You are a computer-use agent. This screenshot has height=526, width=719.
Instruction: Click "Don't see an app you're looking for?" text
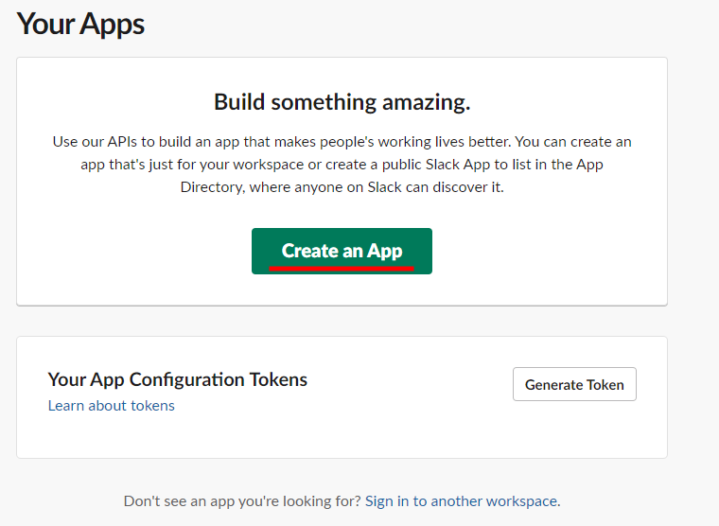(x=242, y=500)
